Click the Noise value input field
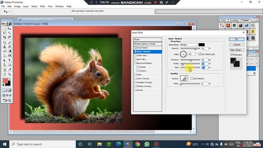 pyautogui.click(x=205, y=84)
